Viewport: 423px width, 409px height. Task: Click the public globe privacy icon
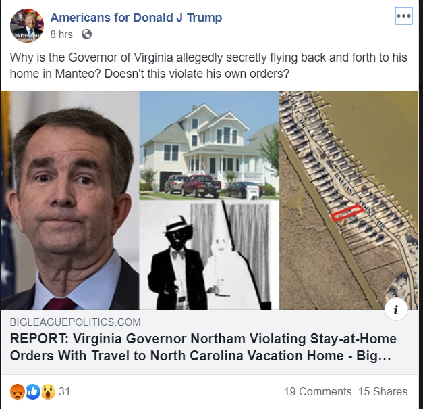86,34
